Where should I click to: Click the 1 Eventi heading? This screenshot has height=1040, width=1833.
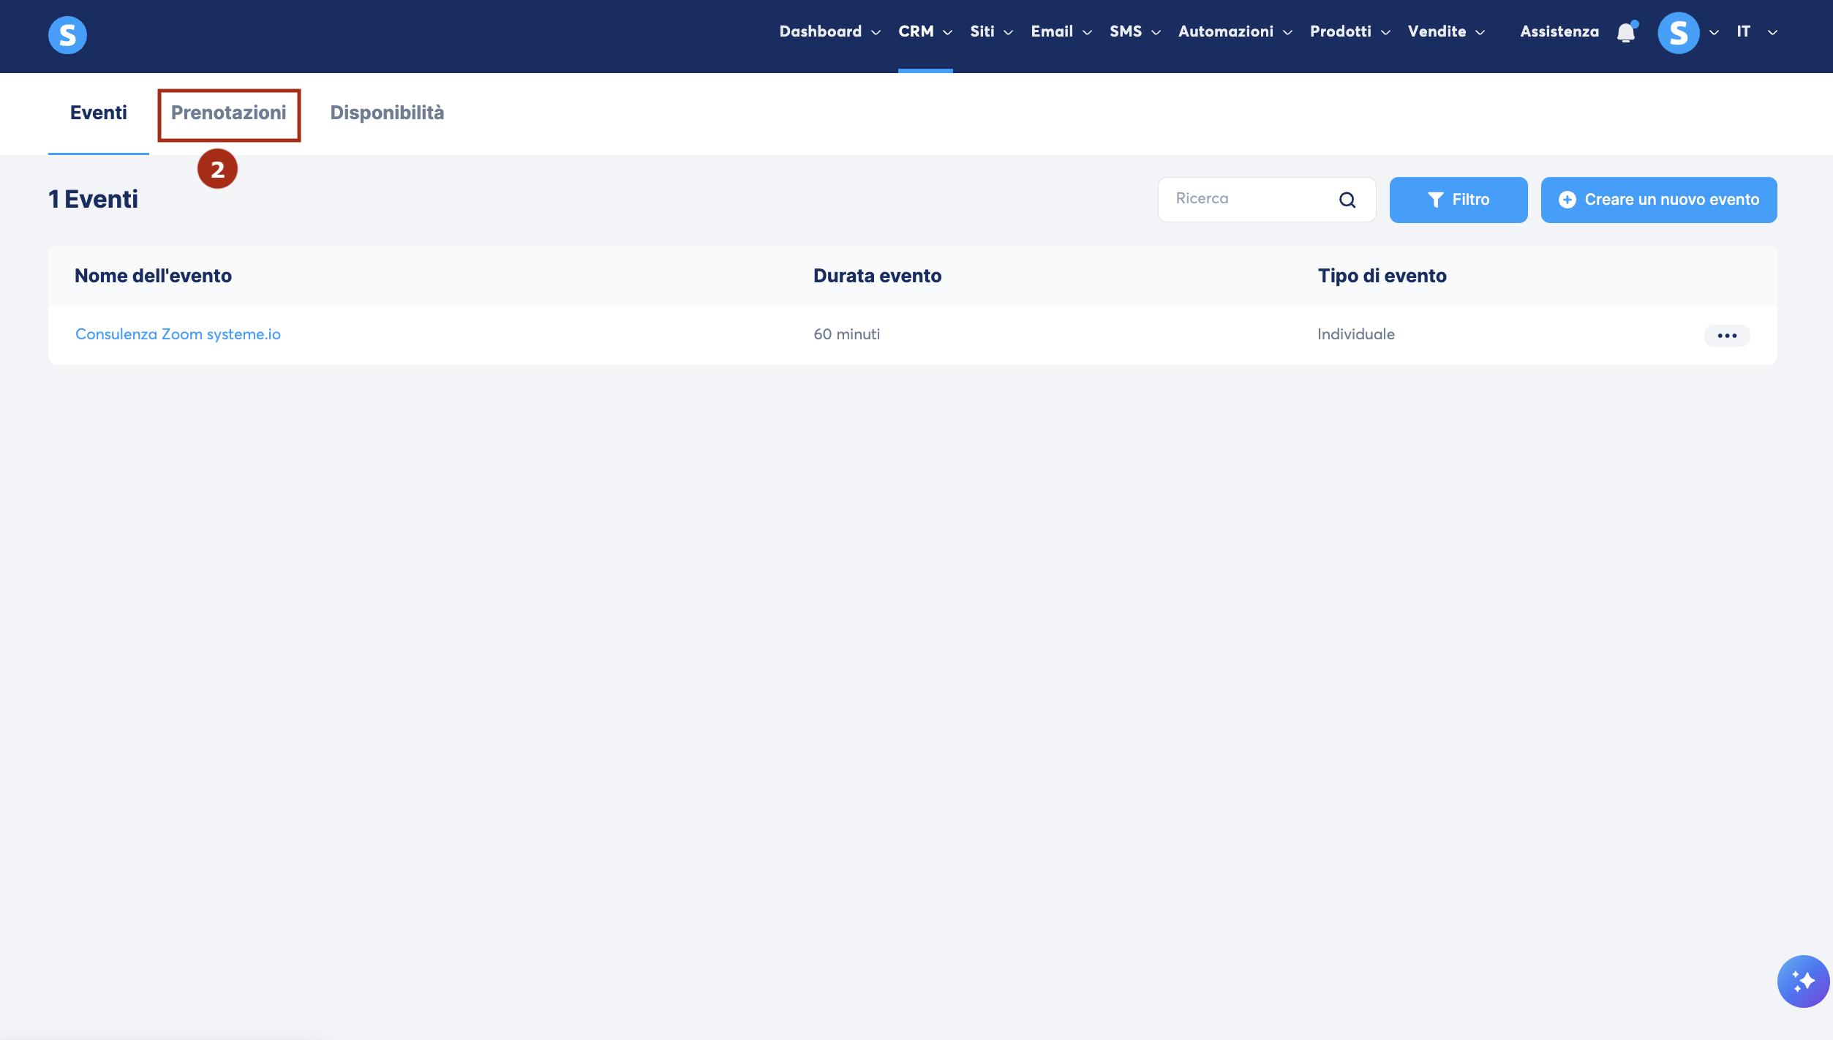[x=93, y=199]
